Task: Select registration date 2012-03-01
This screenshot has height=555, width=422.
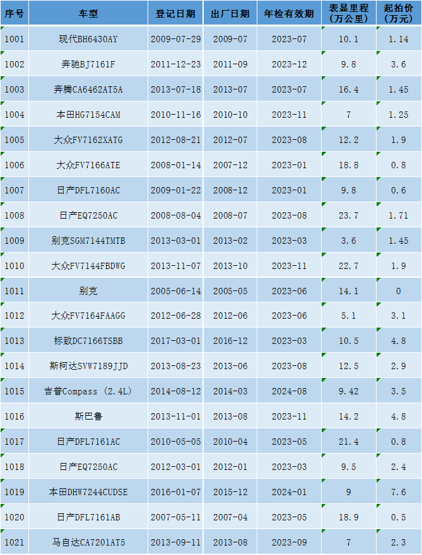Action: (175, 466)
